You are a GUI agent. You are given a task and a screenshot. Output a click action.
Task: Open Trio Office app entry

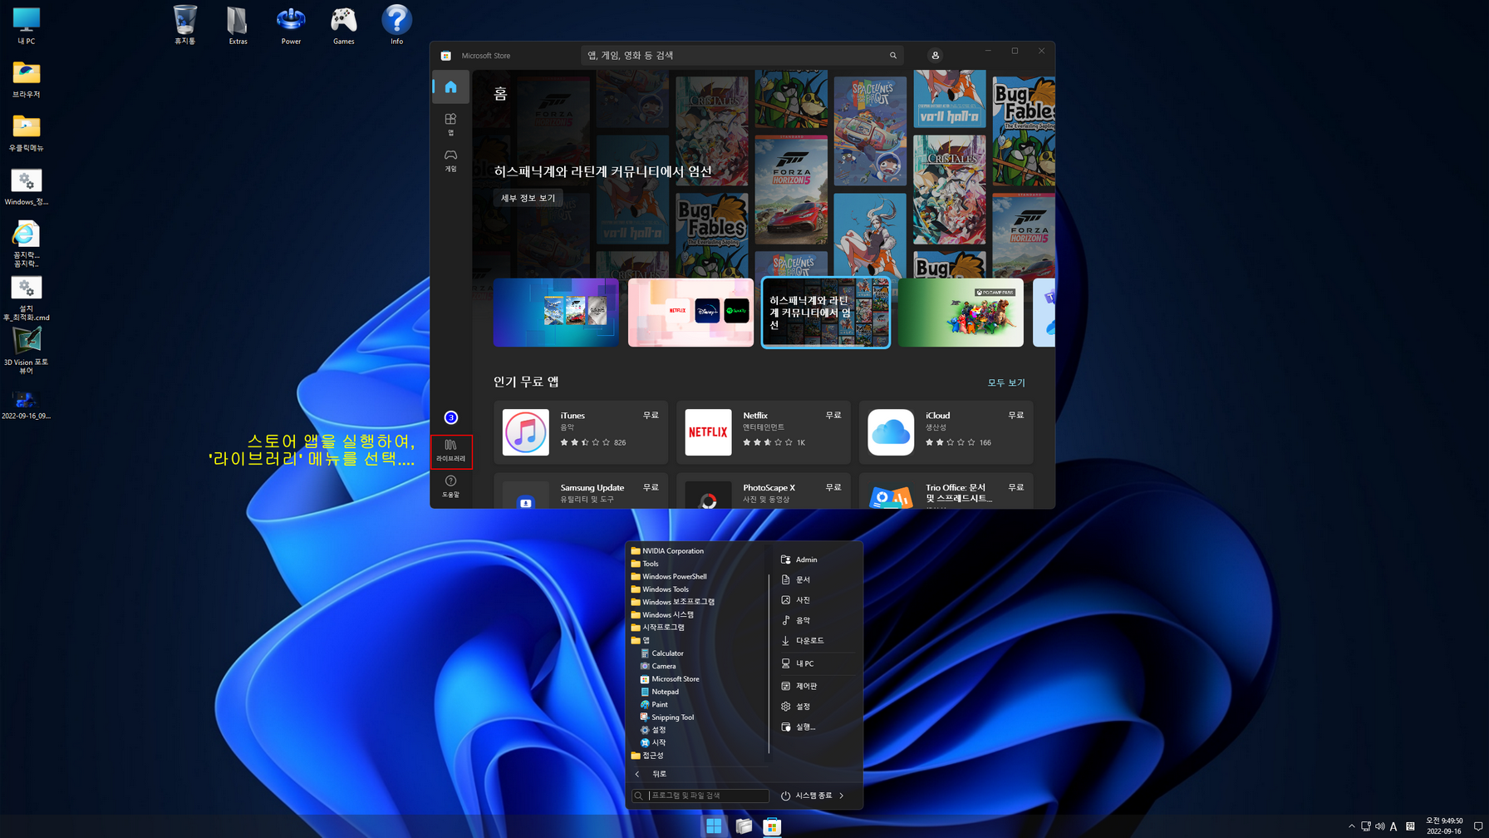click(946, 491)
